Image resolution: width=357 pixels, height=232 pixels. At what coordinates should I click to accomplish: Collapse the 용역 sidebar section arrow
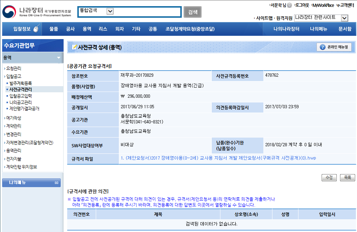(x=59, y=58)
